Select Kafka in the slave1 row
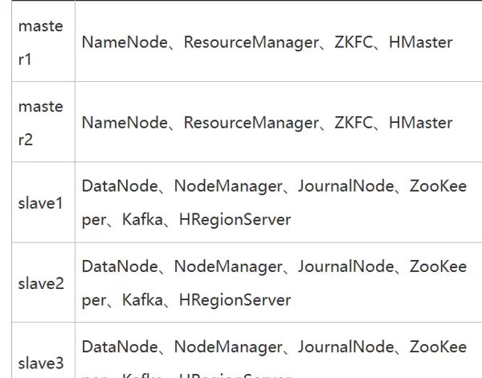This screenshot has height=378, width=482. click(141, 219)
